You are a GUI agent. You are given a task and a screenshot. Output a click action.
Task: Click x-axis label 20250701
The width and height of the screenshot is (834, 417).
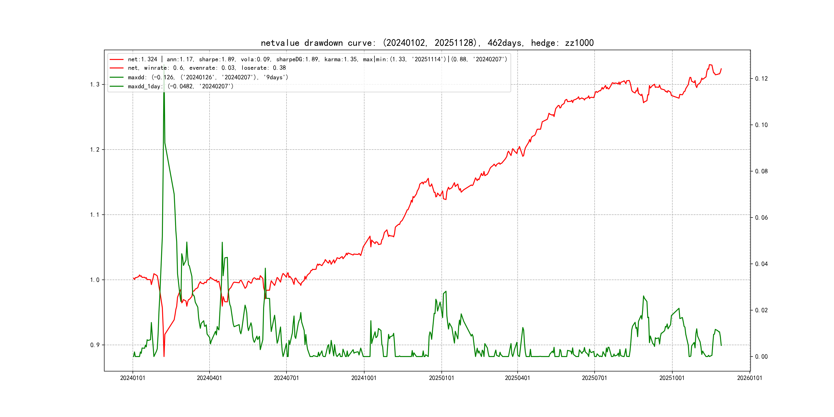coord(594,378)
